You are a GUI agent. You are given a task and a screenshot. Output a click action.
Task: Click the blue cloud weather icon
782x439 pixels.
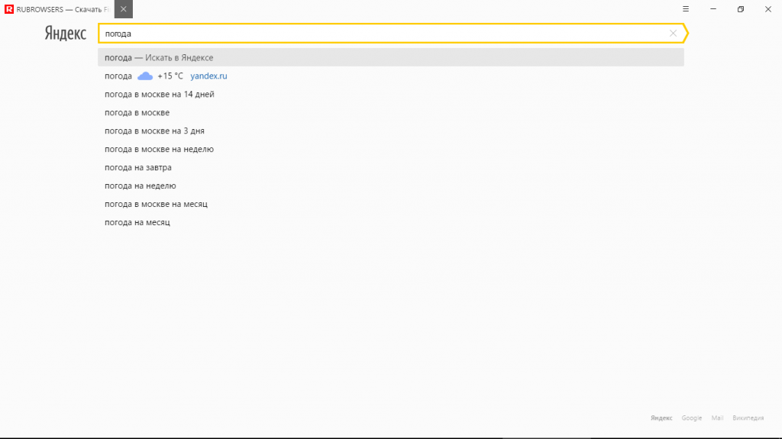[x=145, y=76]
